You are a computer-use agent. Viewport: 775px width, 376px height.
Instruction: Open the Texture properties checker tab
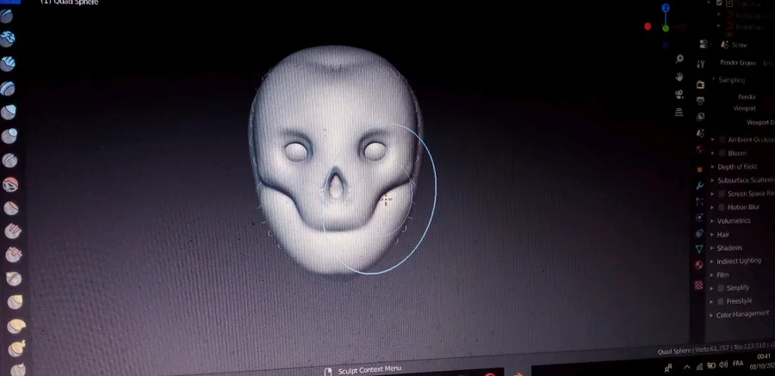698,285
